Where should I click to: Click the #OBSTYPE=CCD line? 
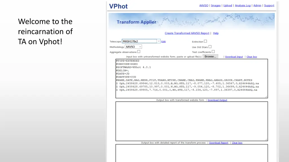click(126, 77)
